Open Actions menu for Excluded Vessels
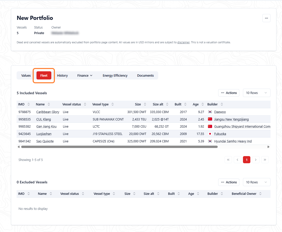Viewport: 282px width, 232px height. pos(229,182)
